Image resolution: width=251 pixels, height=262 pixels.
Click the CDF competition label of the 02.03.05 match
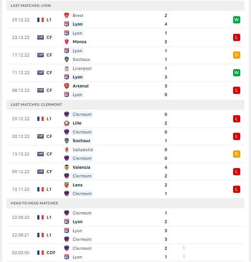pyautogui.click(x=51, y=253)
